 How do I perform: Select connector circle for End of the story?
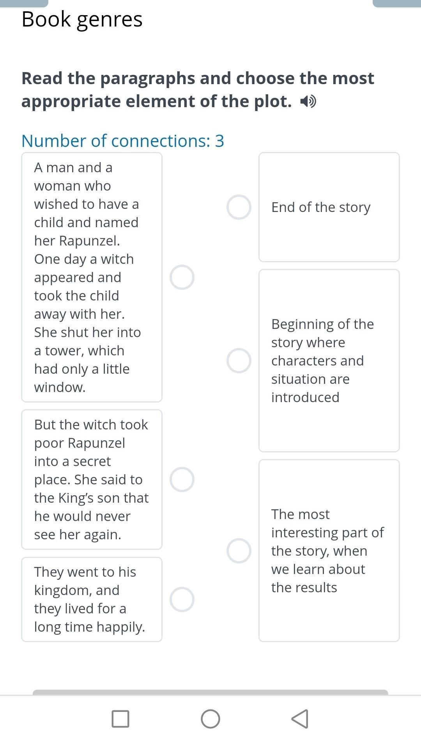point(239,207)
